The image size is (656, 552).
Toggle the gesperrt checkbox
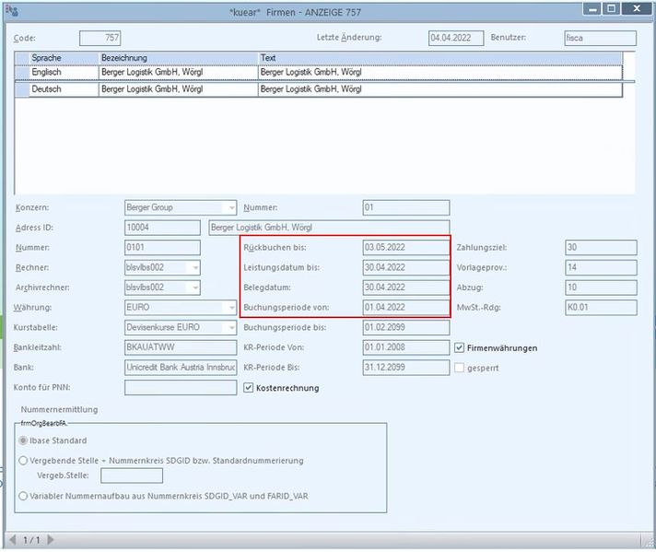460,368
